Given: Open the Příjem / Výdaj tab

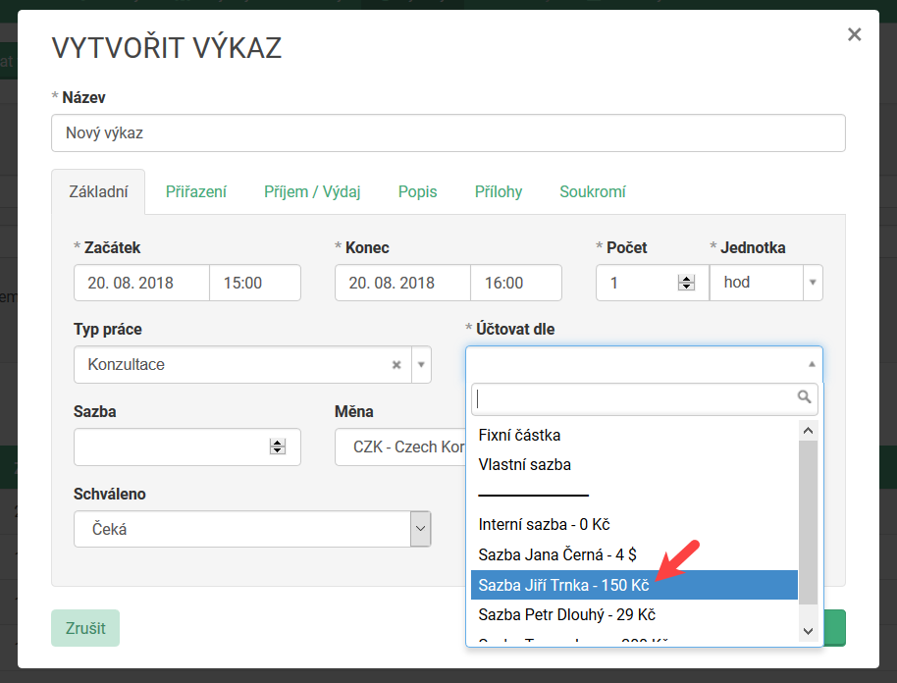Looking at the screenshot, I should coord(312,192).
